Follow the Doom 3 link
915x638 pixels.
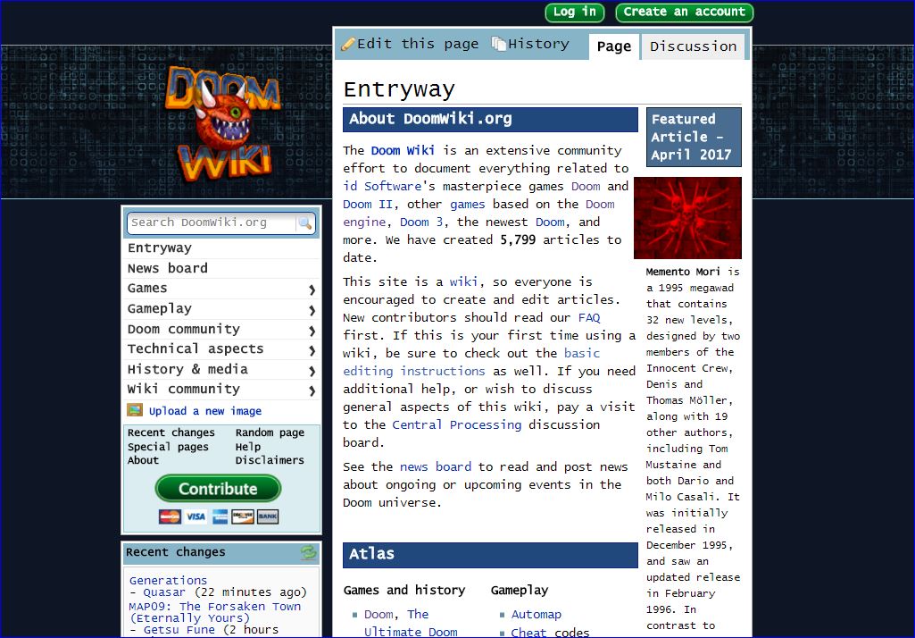pyautogui.click(x=421, y=222)
